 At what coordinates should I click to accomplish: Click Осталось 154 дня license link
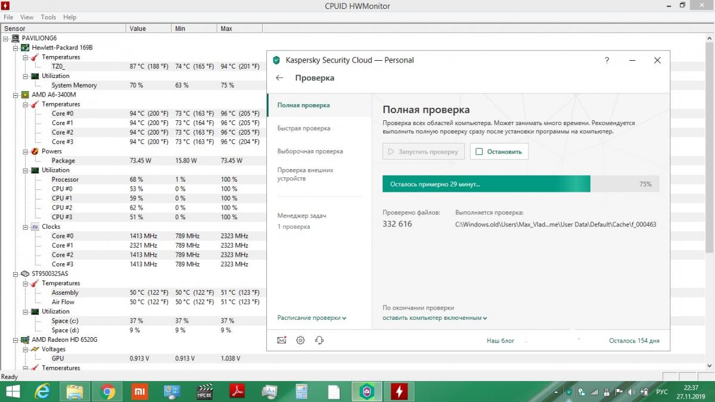[634, 341]
